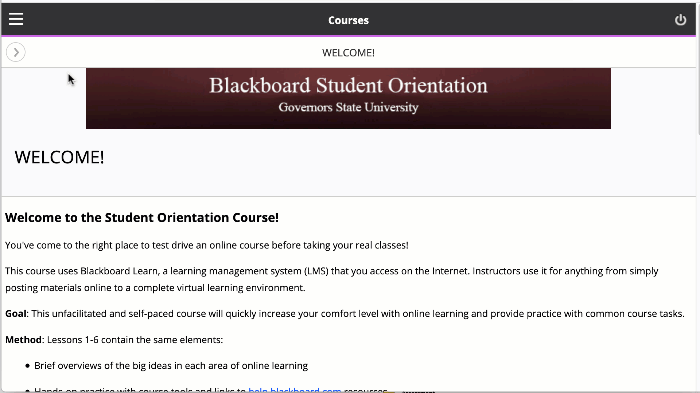Click the bold 'Goal' label text
This screenshot has width=700, height=393.
point(16,314)
